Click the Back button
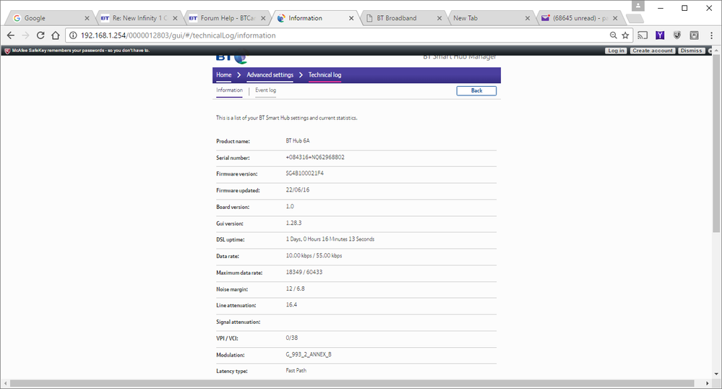Viewport: 722px width, 389px height. coord(476,91)
